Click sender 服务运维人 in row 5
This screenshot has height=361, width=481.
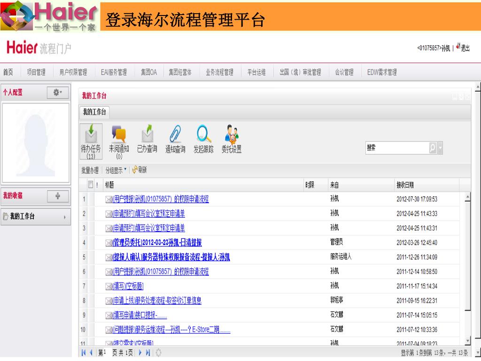click(341, 257)
